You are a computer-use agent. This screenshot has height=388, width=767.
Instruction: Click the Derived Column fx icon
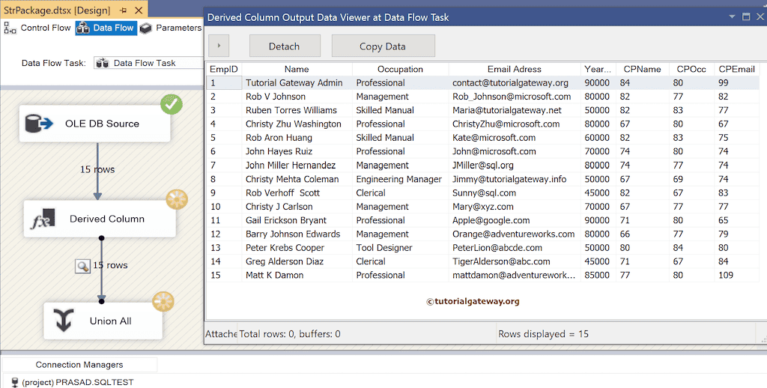tap(43, 219)
